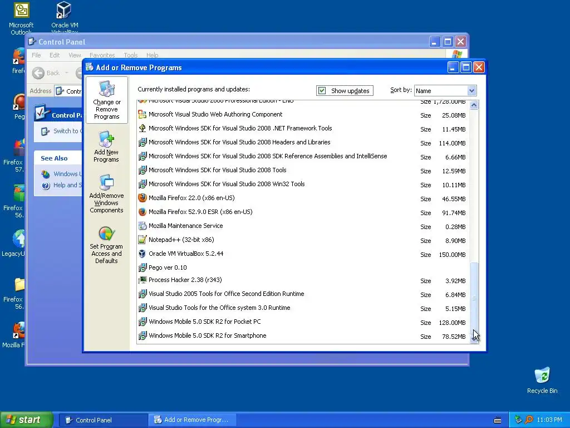Click the 150.00MB size value
The height and width of the screenshot is (428, 570).
[x=452, y=255]
